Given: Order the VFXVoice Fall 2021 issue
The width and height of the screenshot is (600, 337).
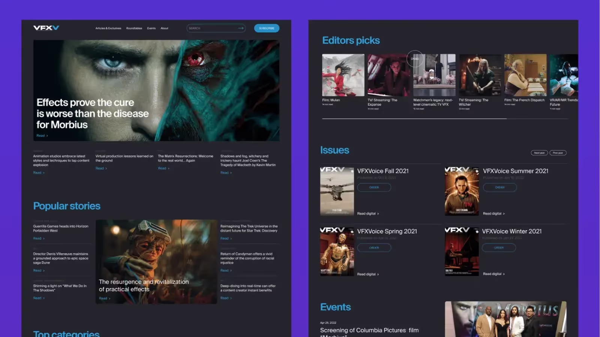Looking at the screenshot, I should pos(374,187).
